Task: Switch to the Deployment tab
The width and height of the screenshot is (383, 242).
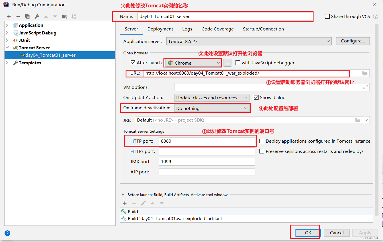Action: (160, 29)
